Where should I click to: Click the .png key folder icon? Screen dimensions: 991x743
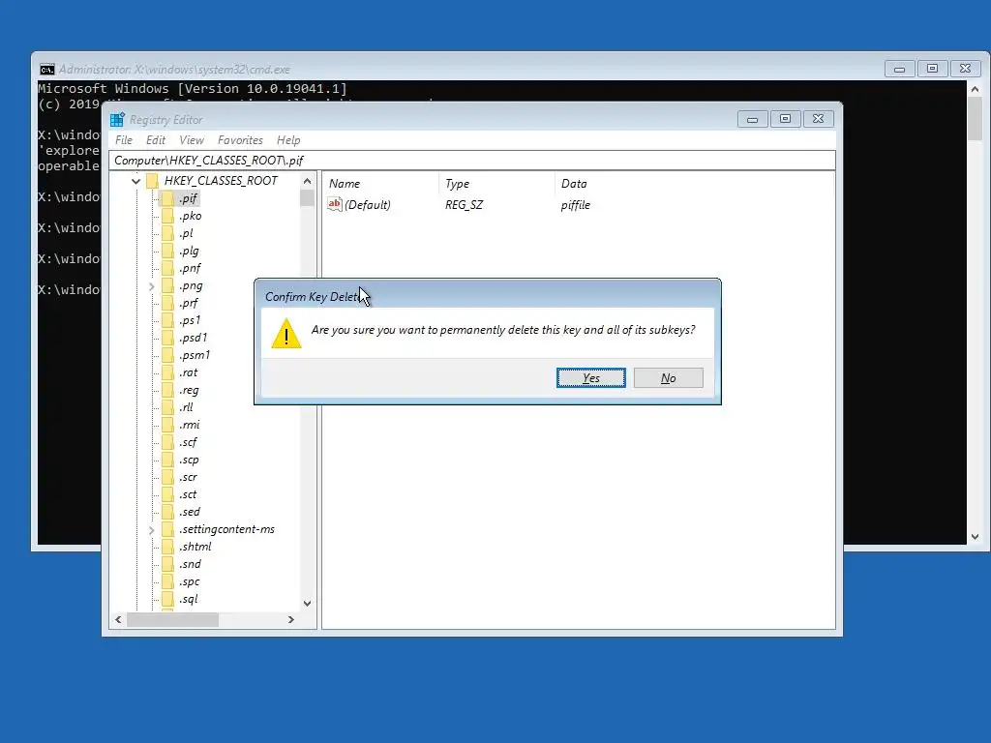point(167,285)
